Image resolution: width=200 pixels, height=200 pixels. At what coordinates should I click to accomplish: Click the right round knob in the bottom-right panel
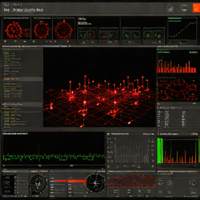pyautogui.click(x=193, y=183)
